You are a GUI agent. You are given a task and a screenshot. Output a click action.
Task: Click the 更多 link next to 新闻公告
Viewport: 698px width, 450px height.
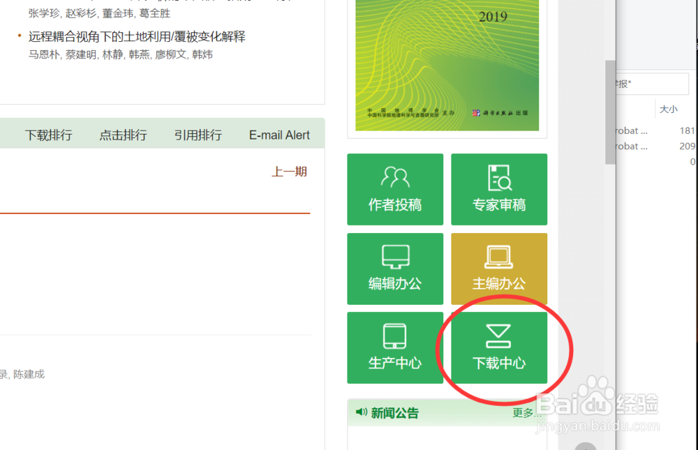pyautogui.click(x=526, y=412)
